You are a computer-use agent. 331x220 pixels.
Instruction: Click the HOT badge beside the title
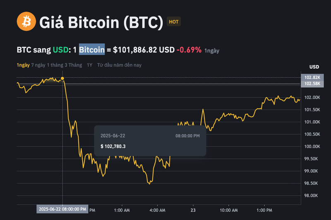click(174, 22)
